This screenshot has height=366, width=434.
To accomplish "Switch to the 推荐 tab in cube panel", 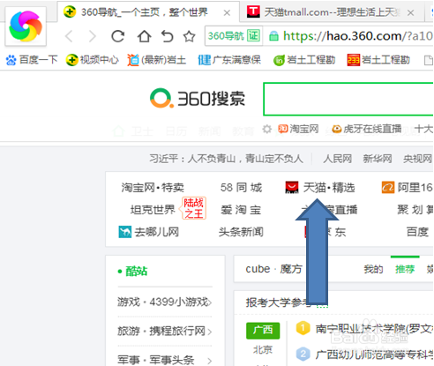I will click(405, 269).
